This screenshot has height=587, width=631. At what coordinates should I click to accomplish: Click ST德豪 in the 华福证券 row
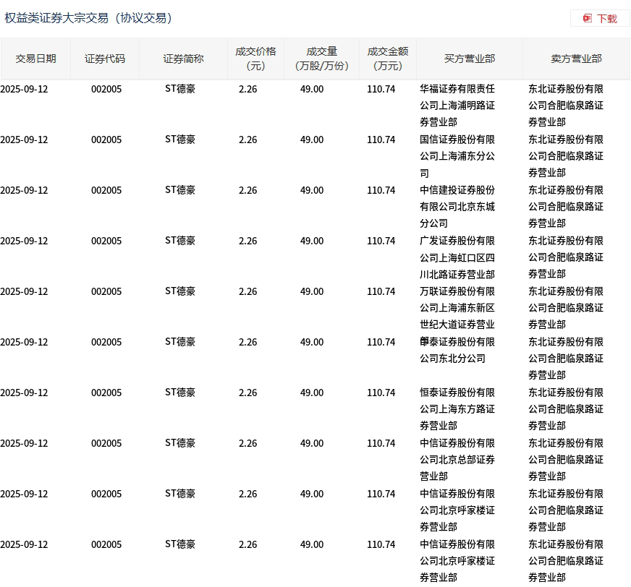[x=180, y=89]
